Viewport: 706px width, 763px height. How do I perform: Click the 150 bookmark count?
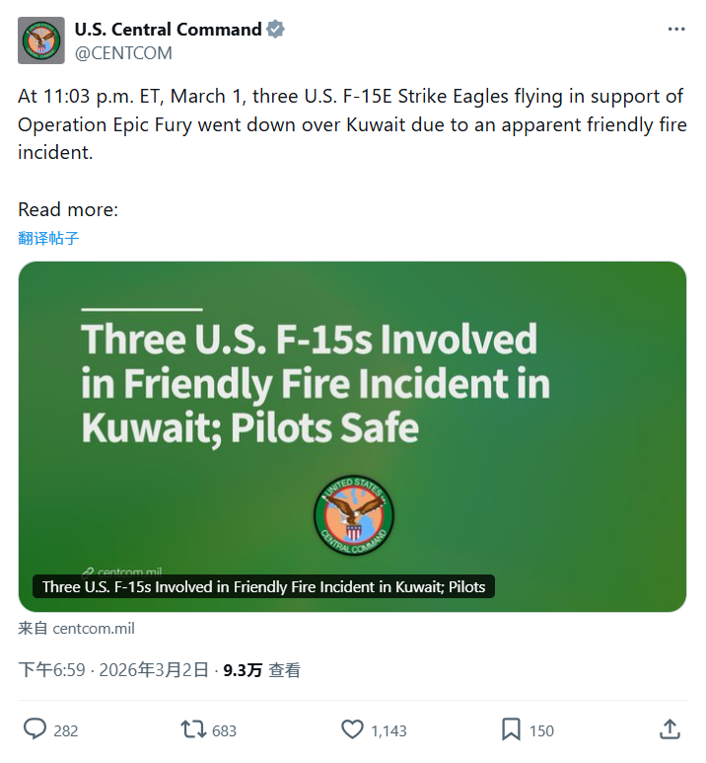[541, 730]
